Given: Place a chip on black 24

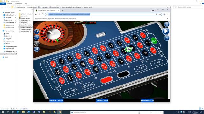Looking at the screenshot, I should click(96, 69).
